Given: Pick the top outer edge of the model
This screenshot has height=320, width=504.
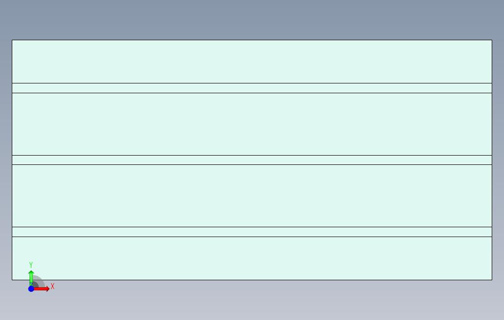Looking at the screenshot, I should [252, 40].
